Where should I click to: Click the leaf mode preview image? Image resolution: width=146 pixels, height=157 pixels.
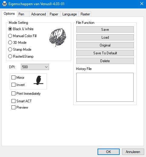[58, 37]
